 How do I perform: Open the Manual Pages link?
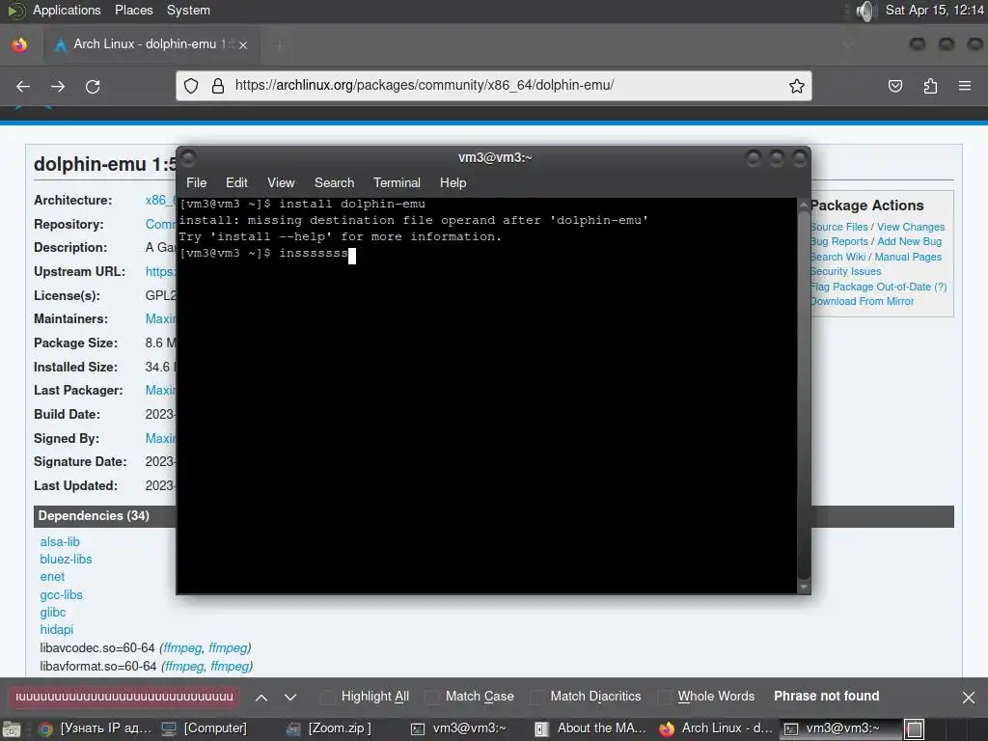tap(908, 257)
